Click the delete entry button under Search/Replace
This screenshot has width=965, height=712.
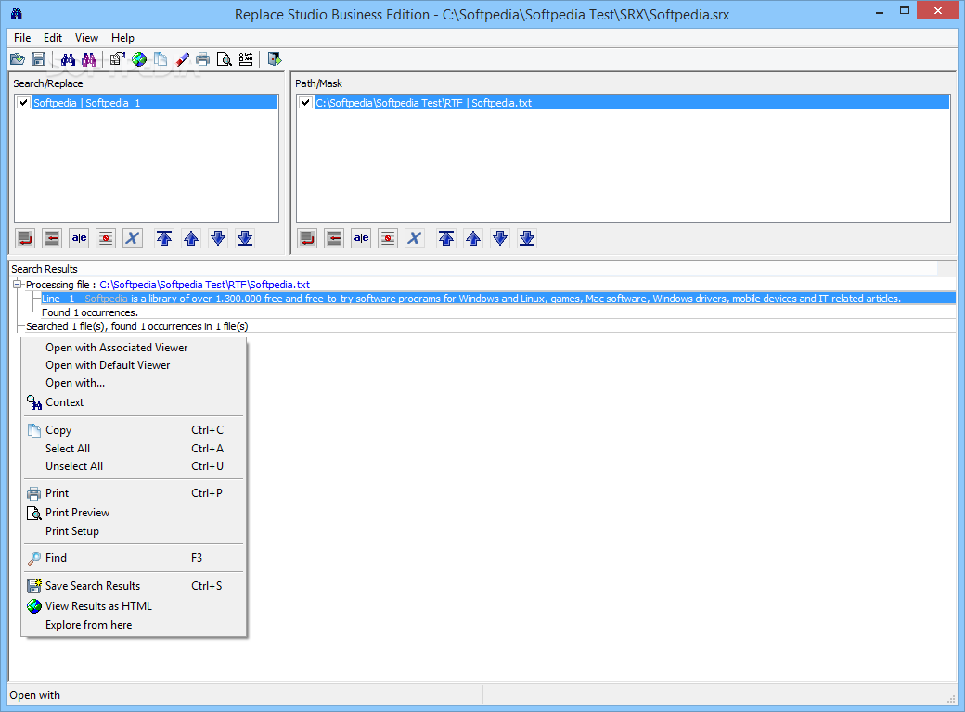click(106, 238)
